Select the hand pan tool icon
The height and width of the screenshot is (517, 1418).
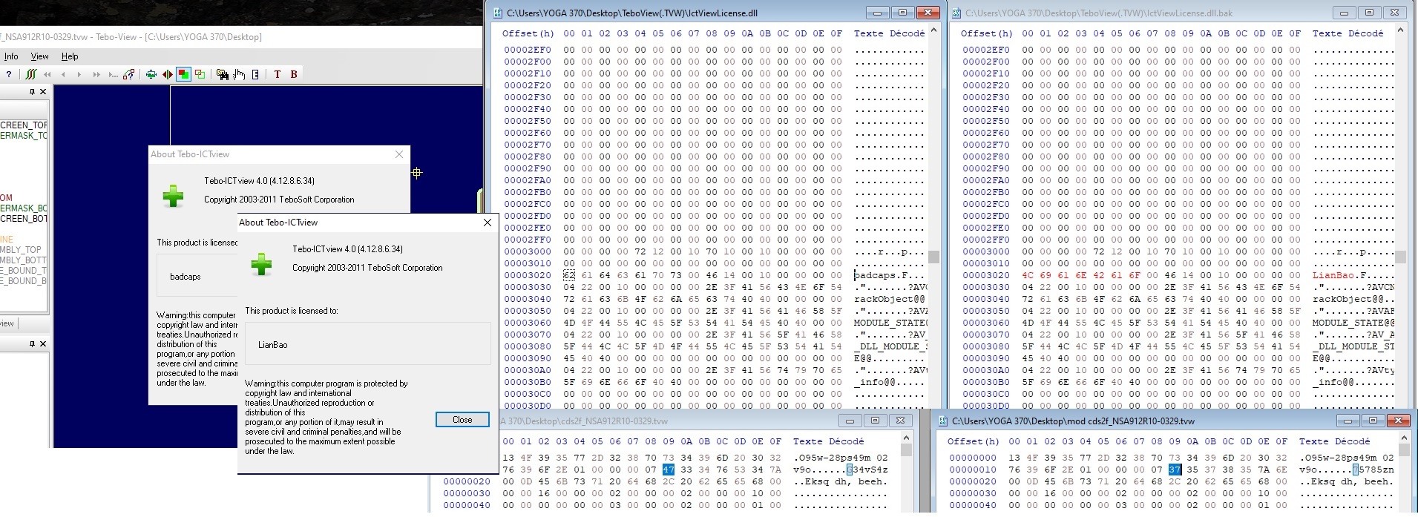pyautogui.click(x=239, y=74)
